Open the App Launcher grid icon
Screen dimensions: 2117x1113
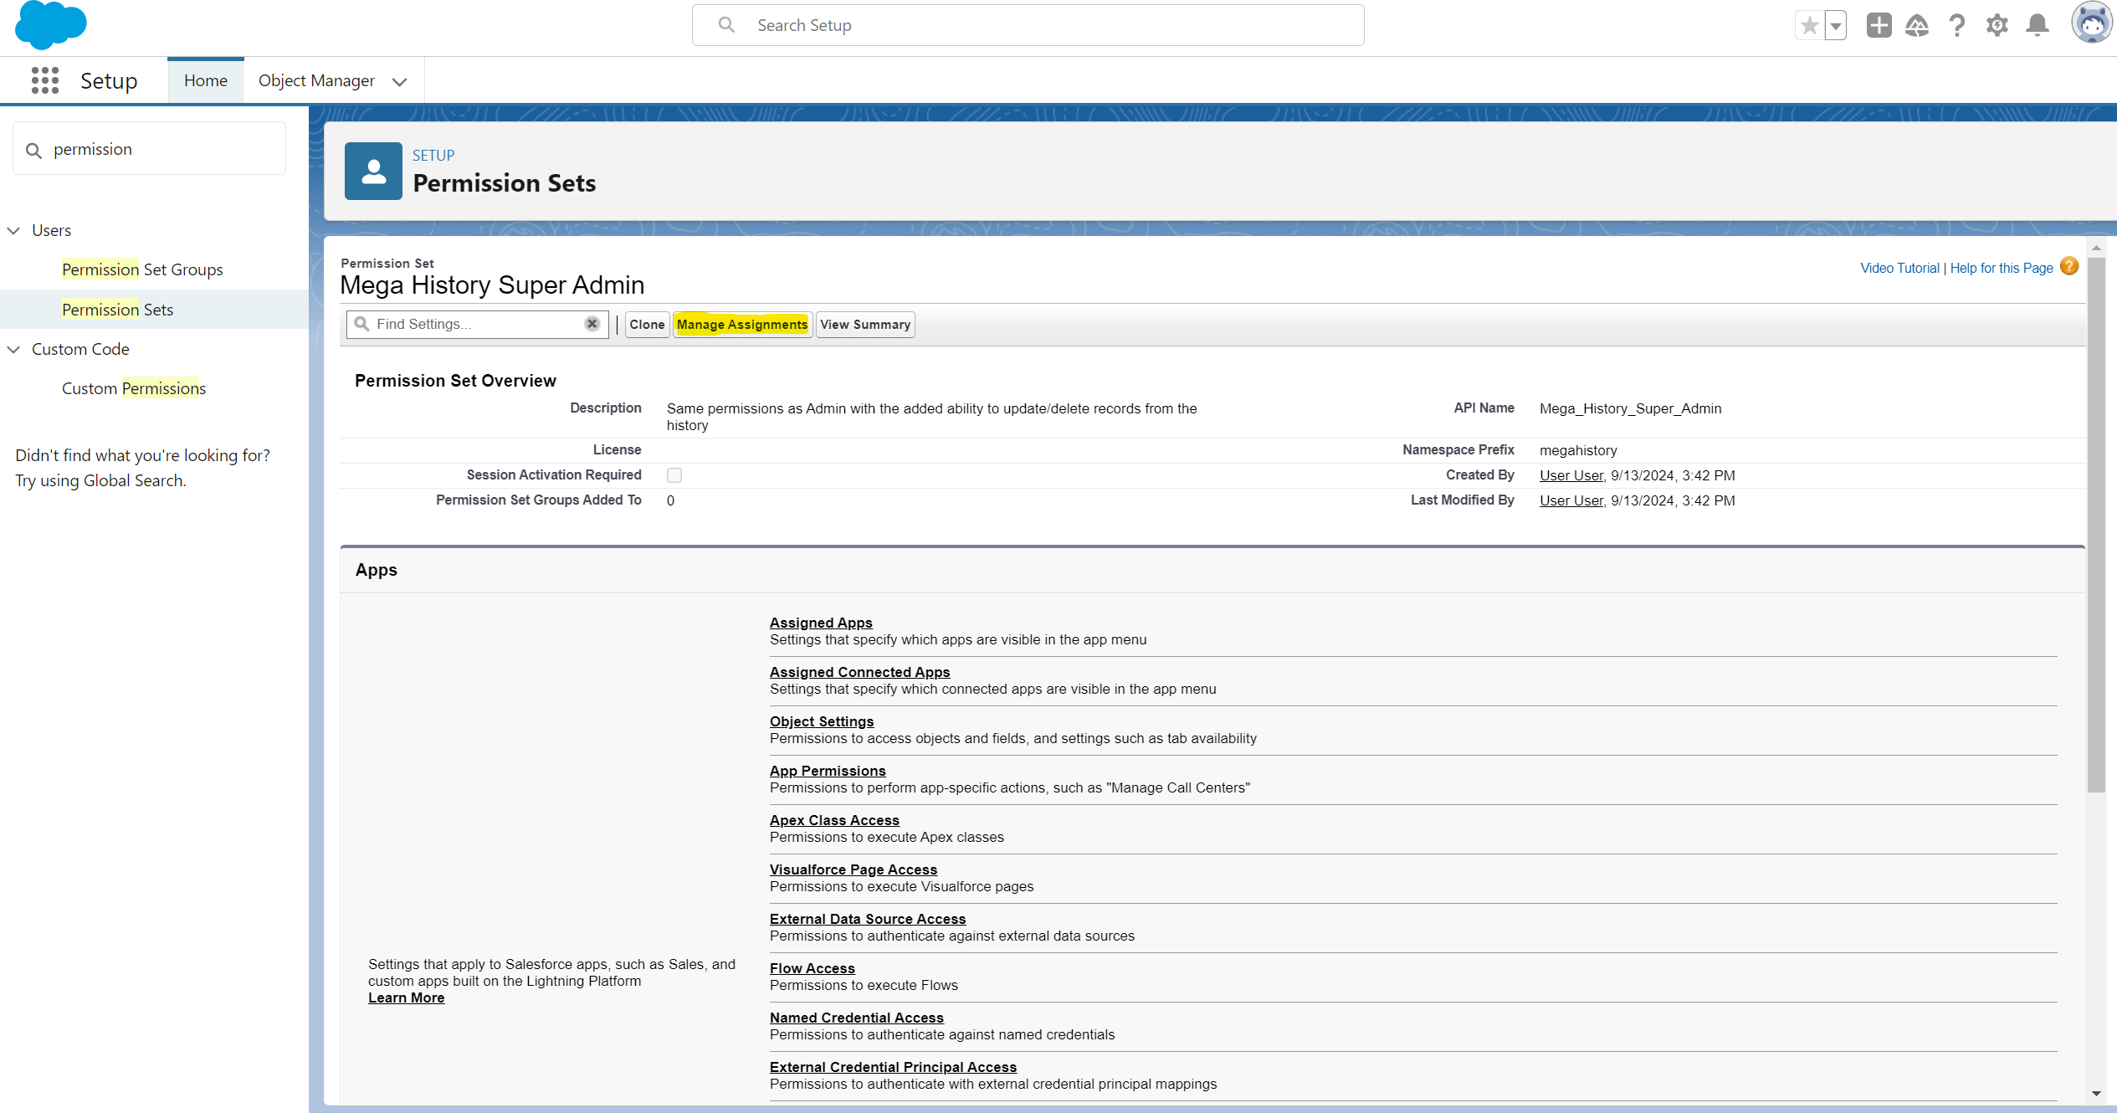coord(45,80)
